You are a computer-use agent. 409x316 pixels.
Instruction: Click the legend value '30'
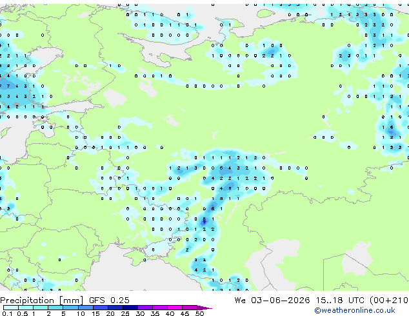click(140, 313)
